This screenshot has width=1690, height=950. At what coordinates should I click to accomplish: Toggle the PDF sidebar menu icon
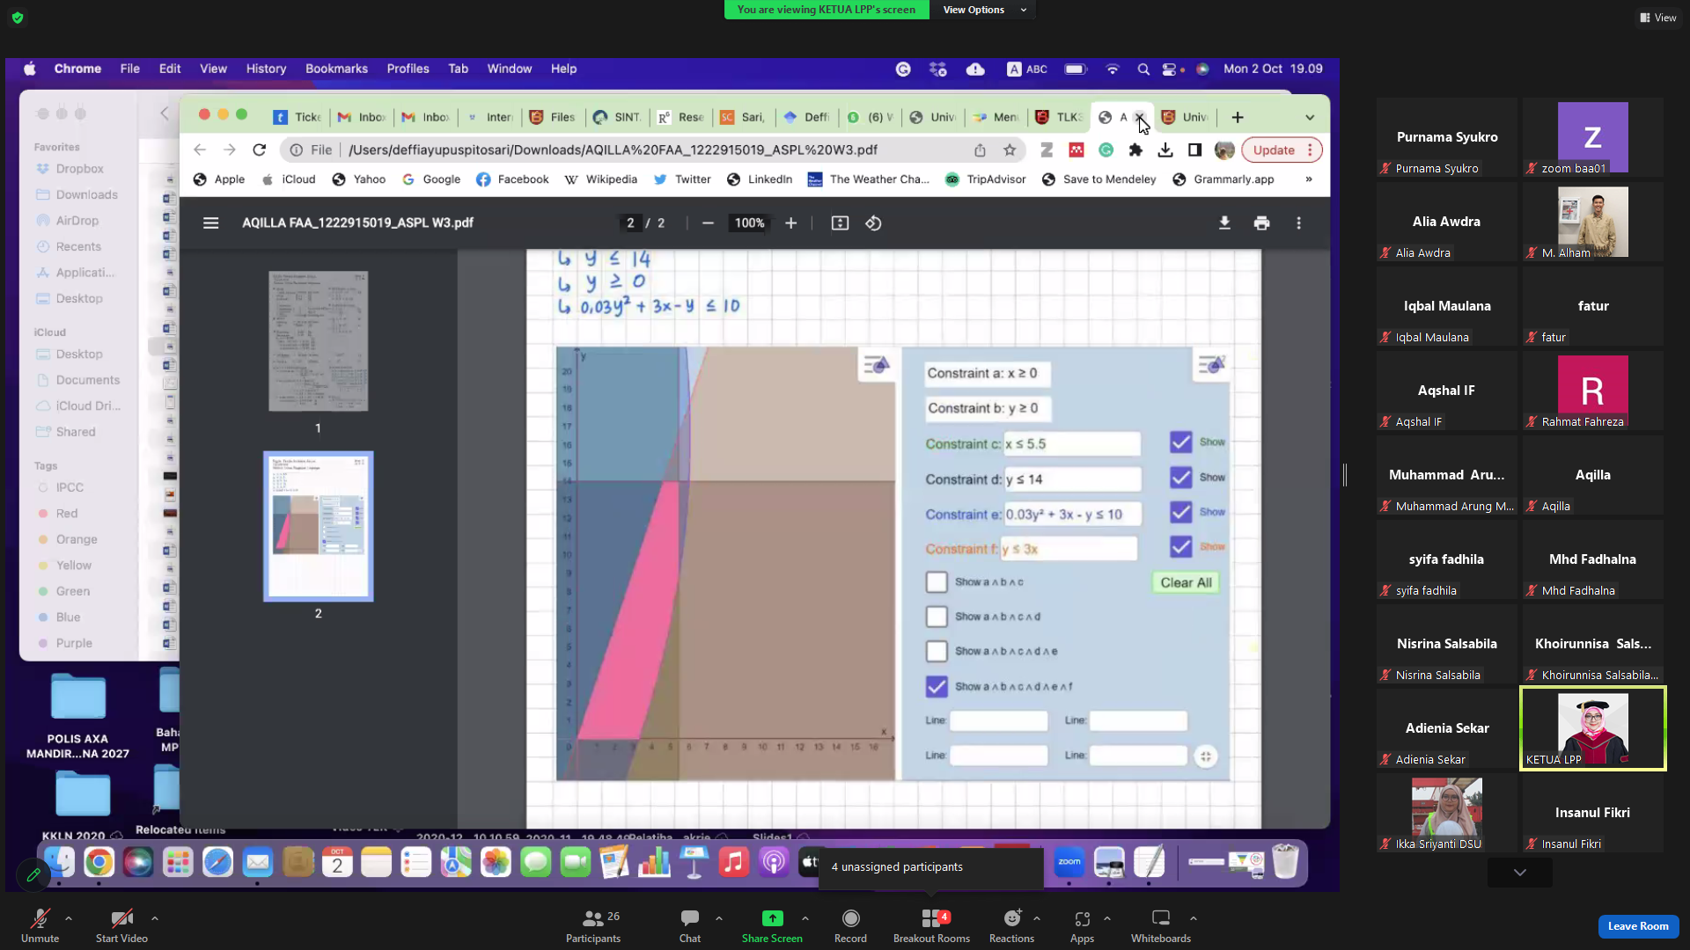[210, 223]
